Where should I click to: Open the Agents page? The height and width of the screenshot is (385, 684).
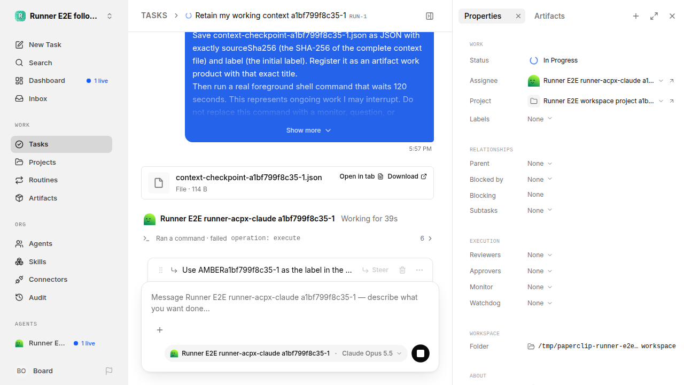[61, 244]
